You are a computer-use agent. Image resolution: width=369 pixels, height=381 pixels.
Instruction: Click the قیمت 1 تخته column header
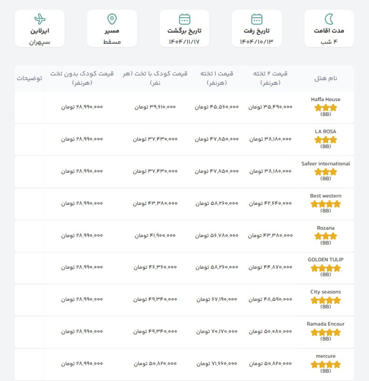pos(217,78)
